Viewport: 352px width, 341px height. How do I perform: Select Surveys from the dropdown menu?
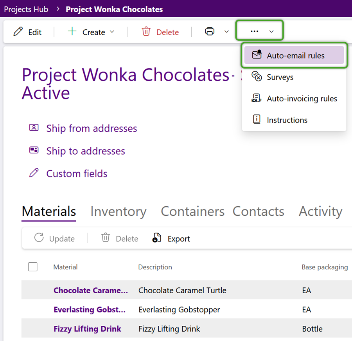pyautogui.click(x=294, y=77)
